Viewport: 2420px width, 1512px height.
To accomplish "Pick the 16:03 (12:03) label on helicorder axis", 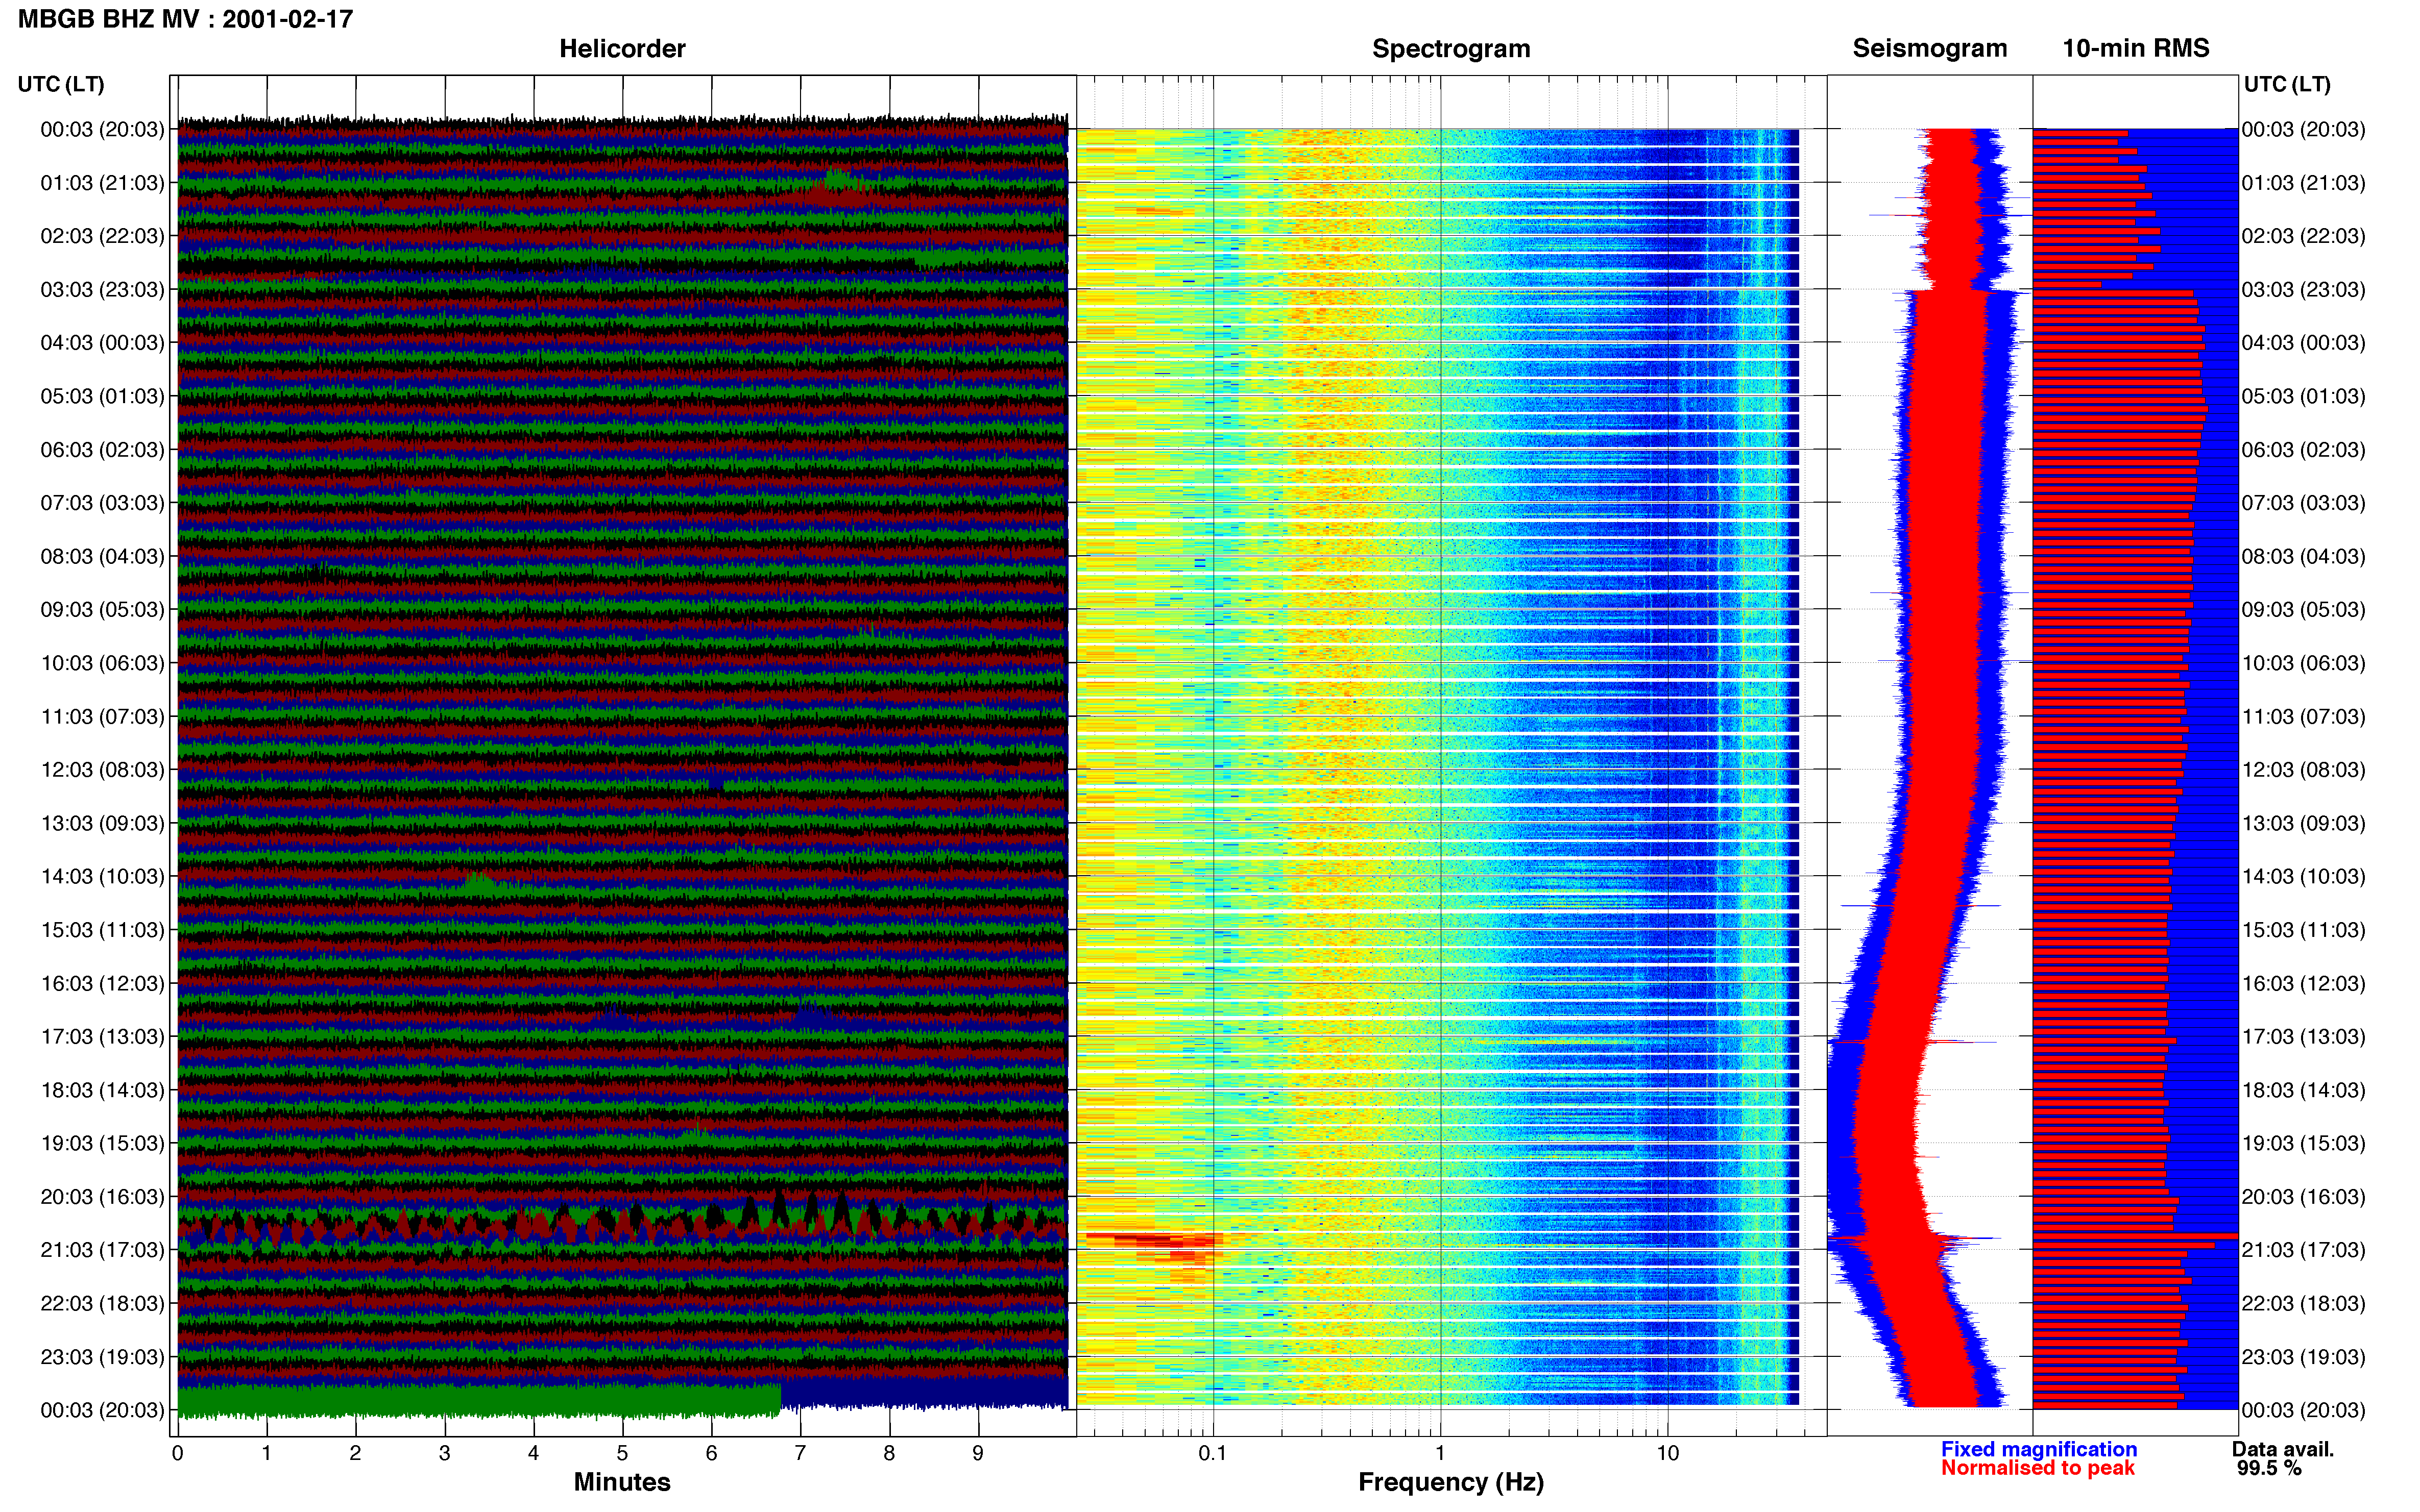I will (102, 983).
